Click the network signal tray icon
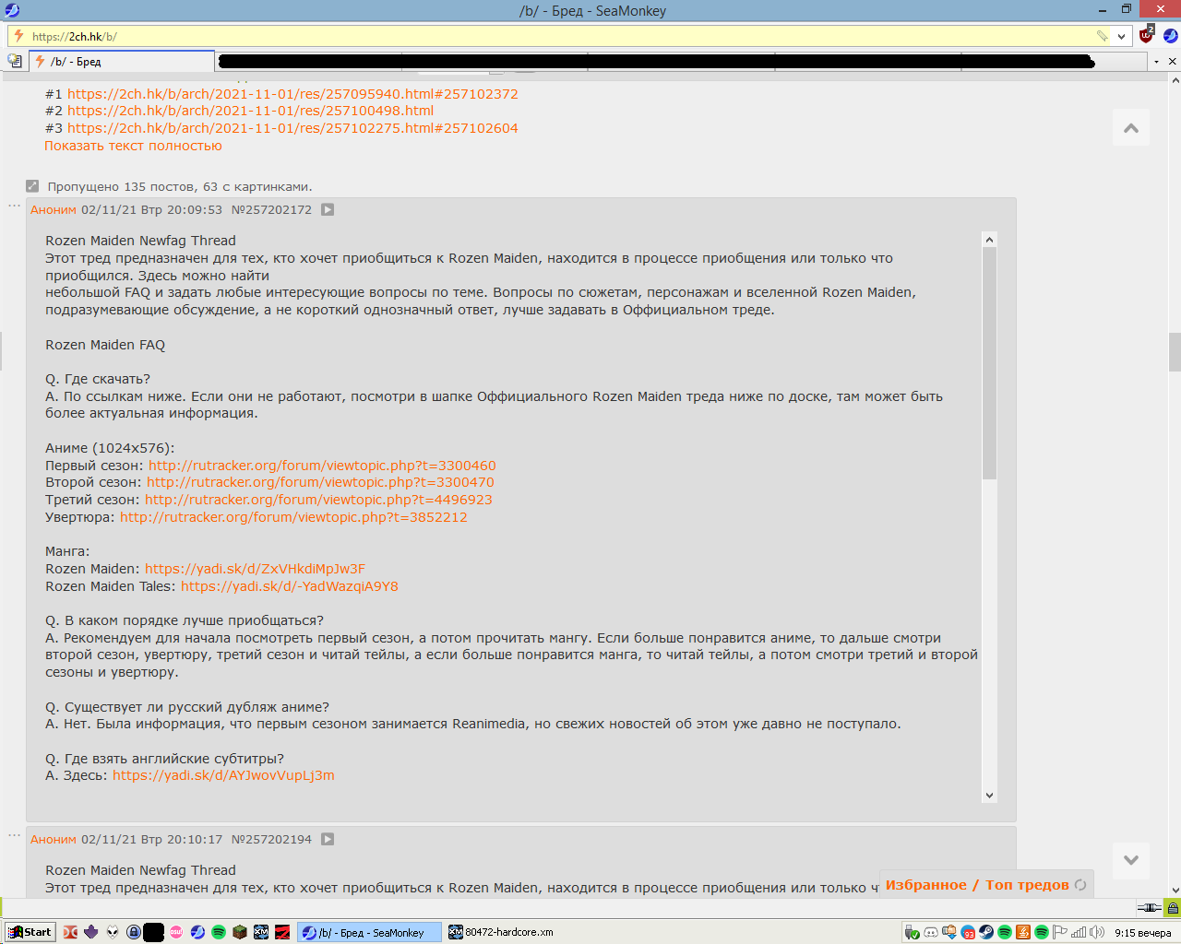 click(x=1079, y=932)
